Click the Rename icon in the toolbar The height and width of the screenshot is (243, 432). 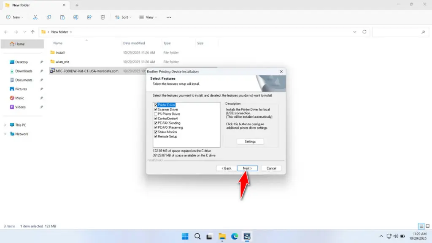tap(76, 17)
